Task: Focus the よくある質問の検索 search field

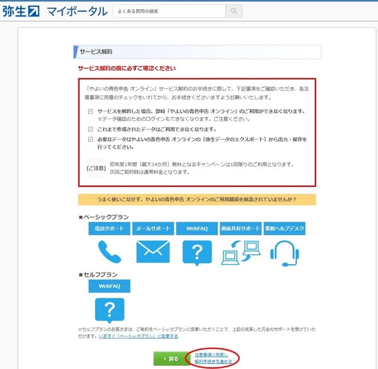Action: (x=170, y=11)
